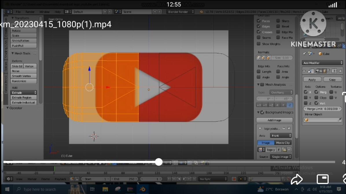Viewport: 346px width, 194px height.
Task: Open Task View in taskbar
Action: (92, 189)
